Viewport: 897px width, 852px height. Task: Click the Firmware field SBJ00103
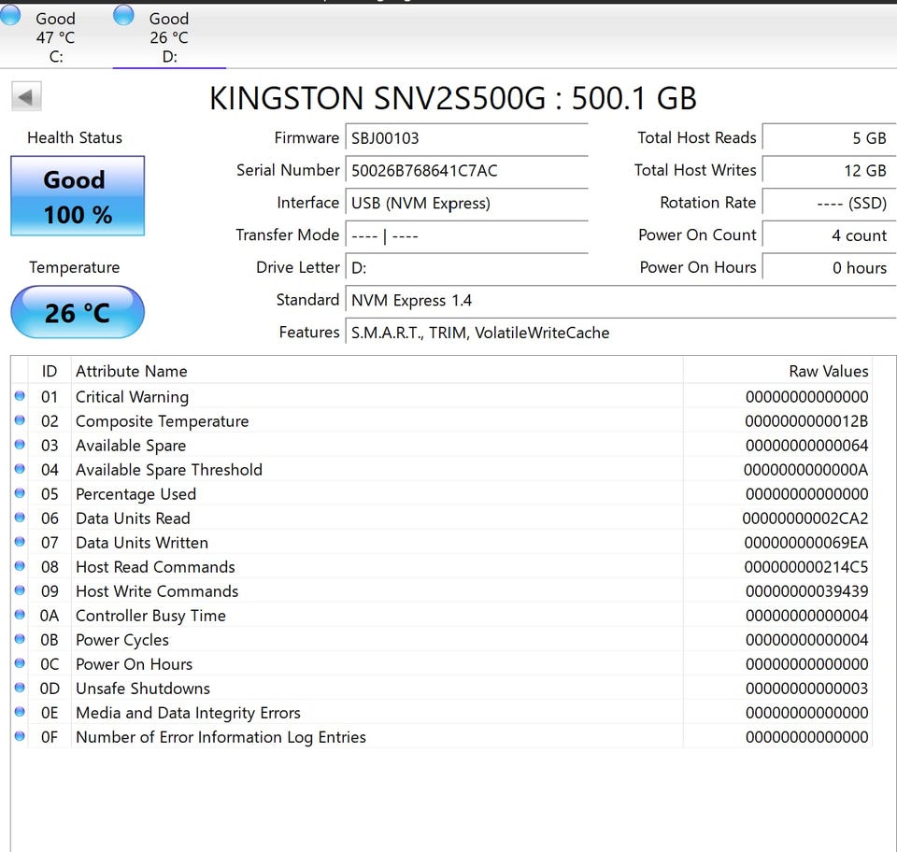point(467,138)
